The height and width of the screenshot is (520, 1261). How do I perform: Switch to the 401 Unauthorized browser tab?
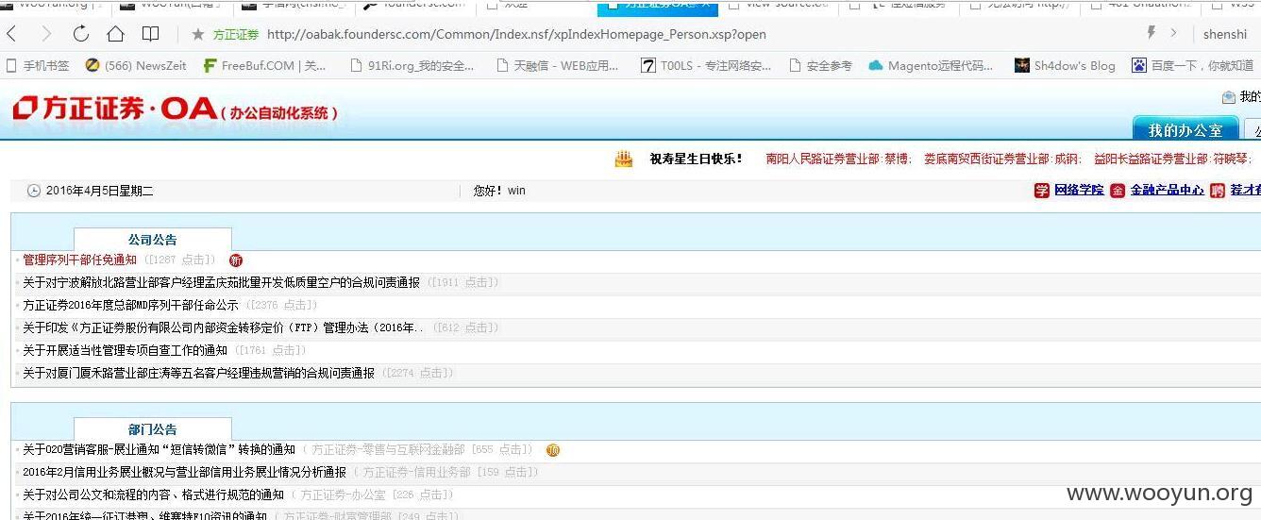coord(1139,5)
